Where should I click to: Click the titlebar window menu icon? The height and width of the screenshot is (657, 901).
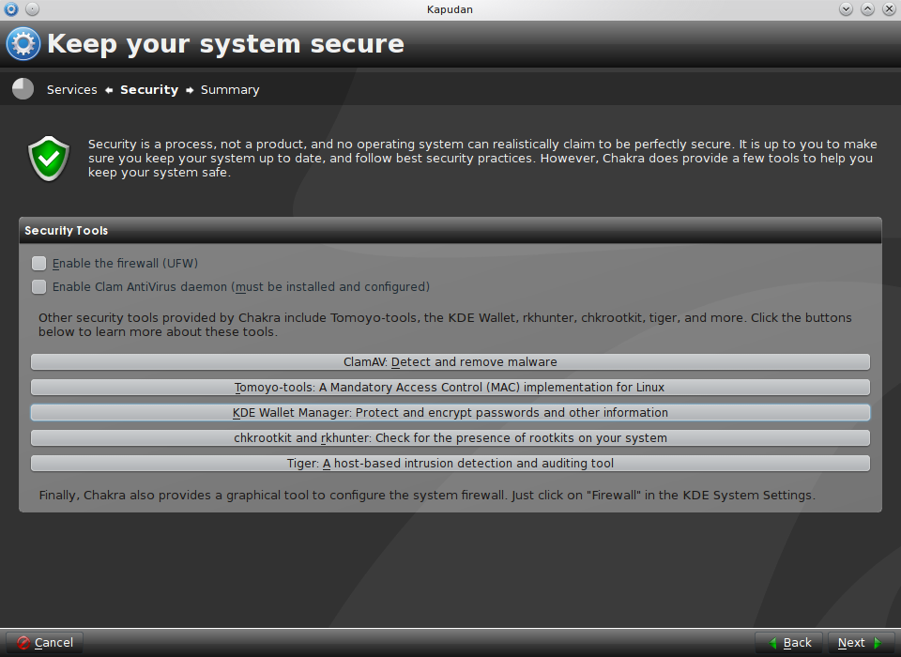[x=11, y=9]
